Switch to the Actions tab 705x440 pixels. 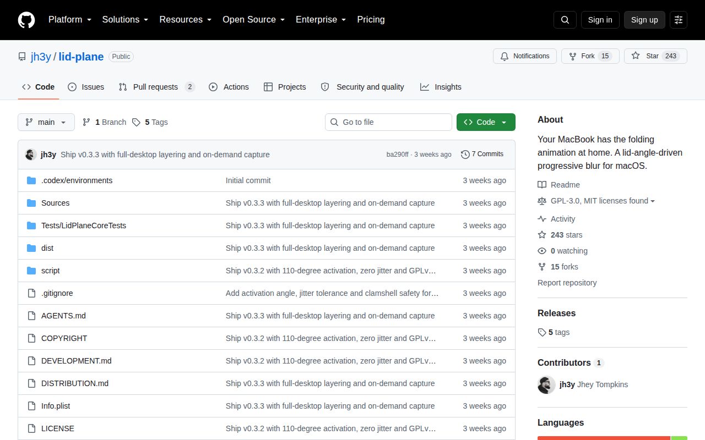click(x=229, y=87)
